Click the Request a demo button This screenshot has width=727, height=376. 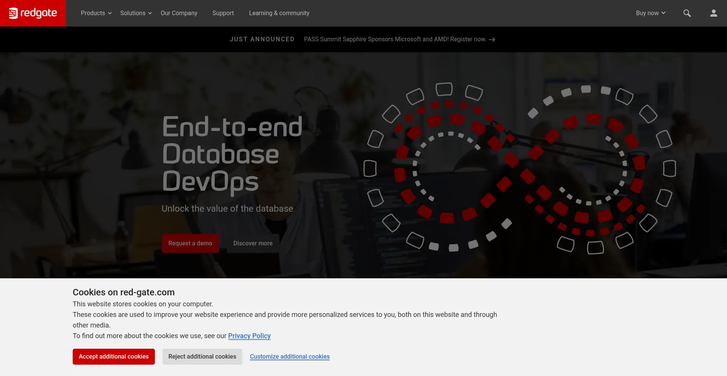tap(190, 243)
